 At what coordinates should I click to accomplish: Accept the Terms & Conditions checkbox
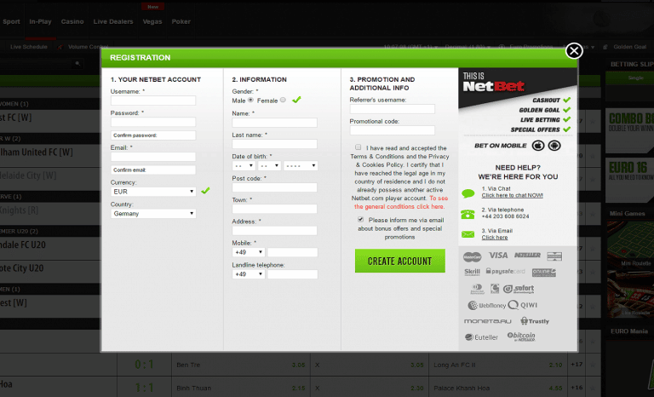[x=359, y=147]
